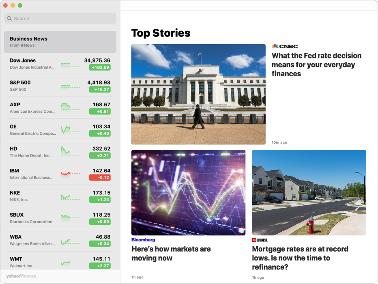Click the red close window button

click(x=6, y=5)
